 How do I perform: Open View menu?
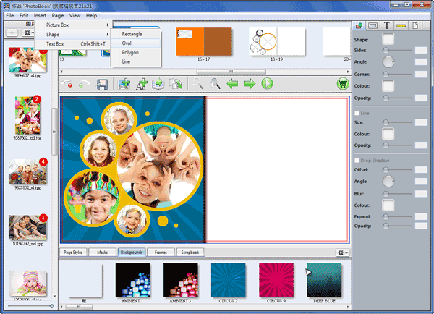75,16
